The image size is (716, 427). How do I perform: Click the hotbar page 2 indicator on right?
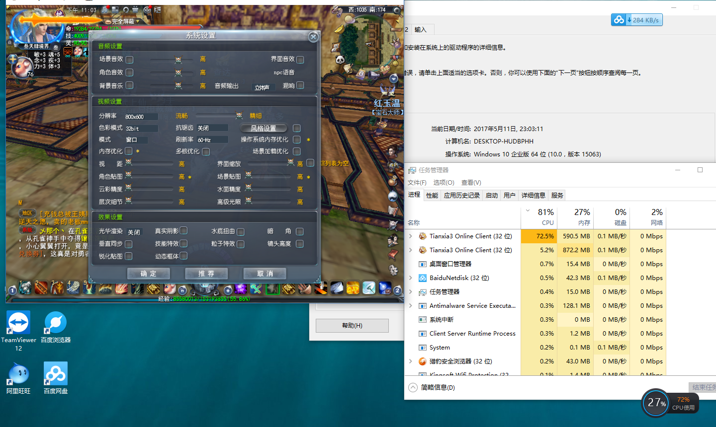pos(397,290)
